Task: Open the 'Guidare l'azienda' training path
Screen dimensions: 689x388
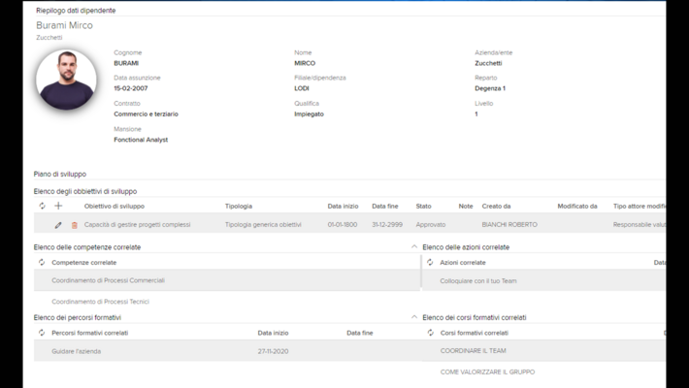Action: tap(76, 351)
